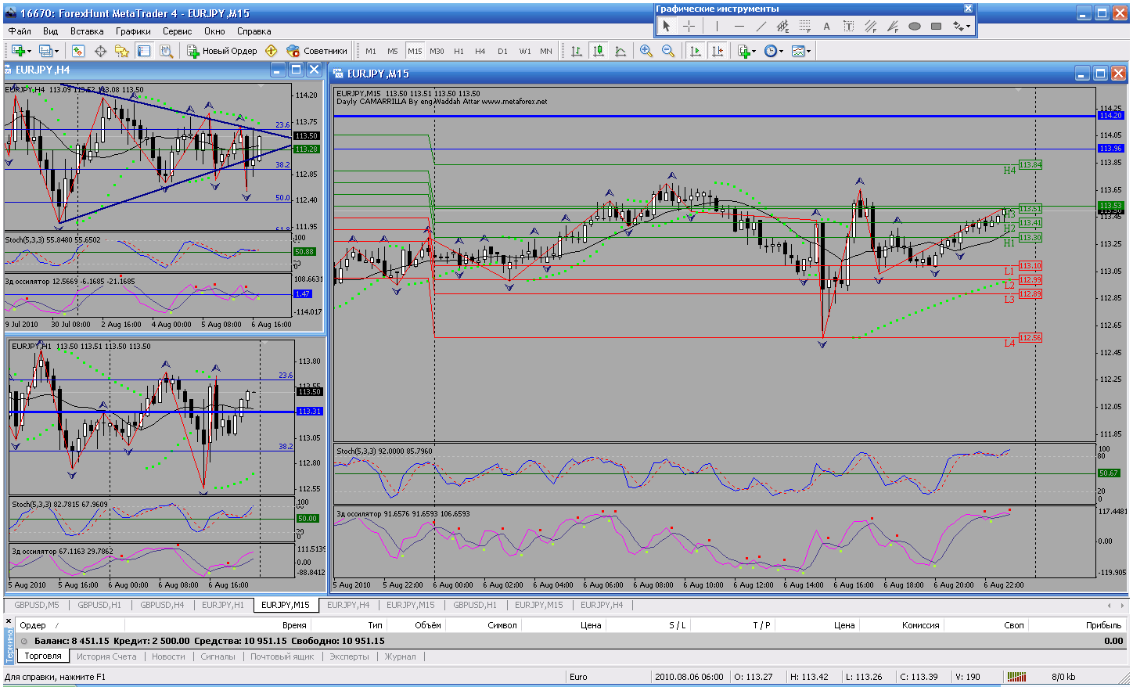Expand the arrows tool dropdown arrow
1133x687 pixels.
tap(969, 27)
